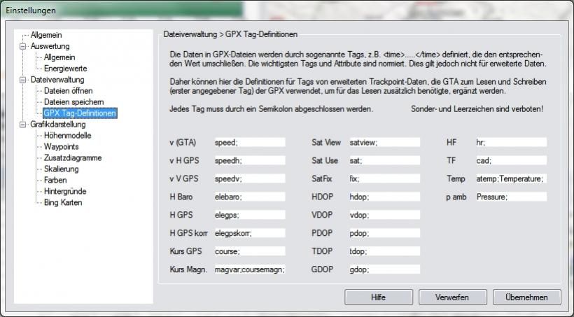
Task: Collapse the Grafikdarstellung tree node
Action: [x=23, y=125]
